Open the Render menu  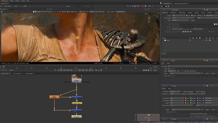[17, 1]
